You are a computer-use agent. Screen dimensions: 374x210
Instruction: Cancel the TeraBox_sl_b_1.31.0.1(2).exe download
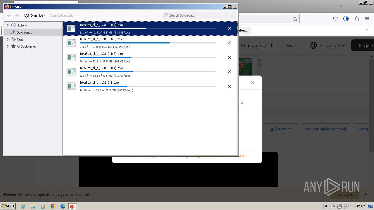229,57
